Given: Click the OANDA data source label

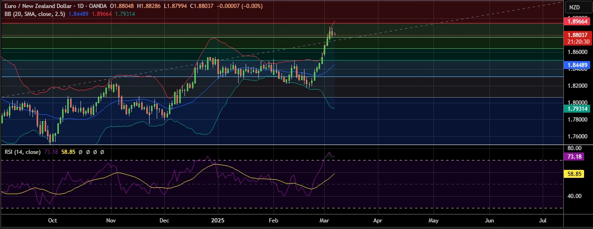Looking at the screenshot, I should (x=96, y=6).
